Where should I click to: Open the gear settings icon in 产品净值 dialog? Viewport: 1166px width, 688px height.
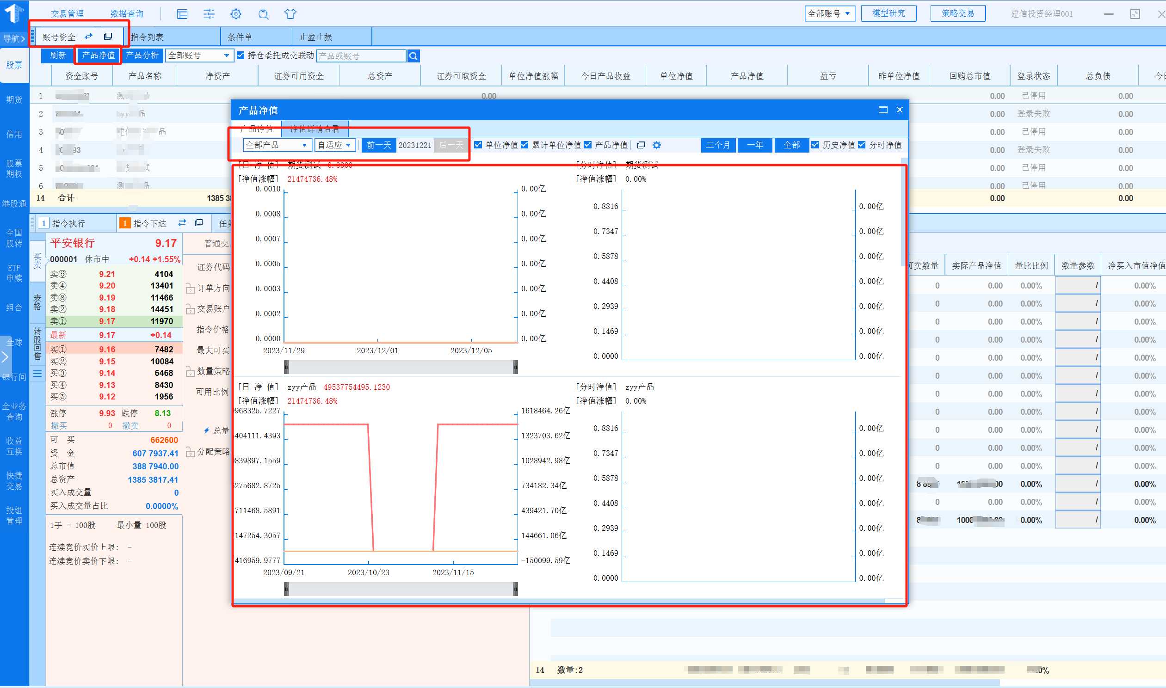656,145
